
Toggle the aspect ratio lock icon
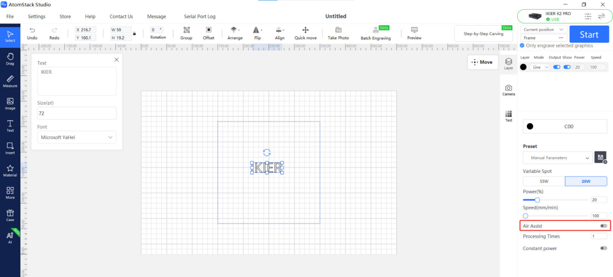coord(134,34)
